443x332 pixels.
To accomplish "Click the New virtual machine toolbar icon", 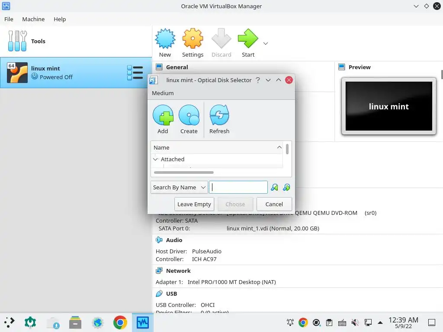I will (x=165, y=38).
